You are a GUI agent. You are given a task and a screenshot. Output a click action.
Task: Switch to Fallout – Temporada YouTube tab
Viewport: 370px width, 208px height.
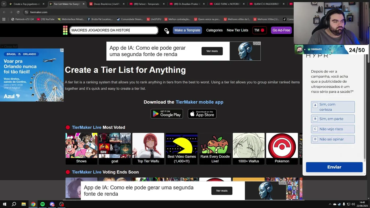pyautogui.click(x=147, y=4)
